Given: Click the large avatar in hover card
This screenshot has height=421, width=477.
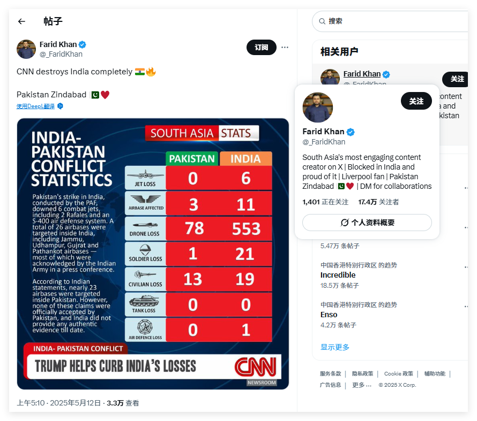Looking at the screenshot, I should pyautogui.click(x=318, y=108).
